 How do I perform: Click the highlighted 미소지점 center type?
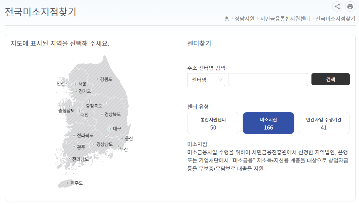pos(268,123)
